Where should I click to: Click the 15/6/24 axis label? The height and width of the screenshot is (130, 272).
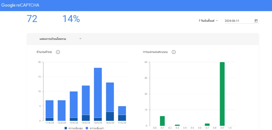point(98,123)
